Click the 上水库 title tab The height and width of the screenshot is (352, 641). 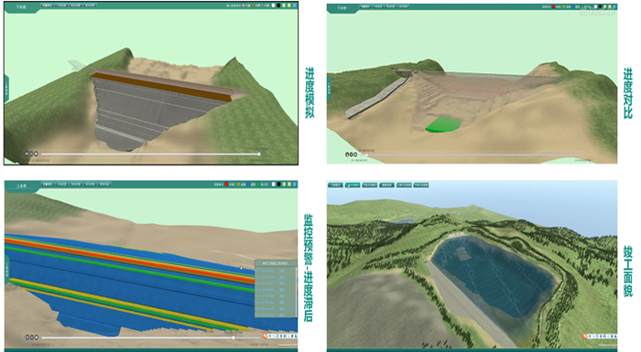click(x=21, y=186)
